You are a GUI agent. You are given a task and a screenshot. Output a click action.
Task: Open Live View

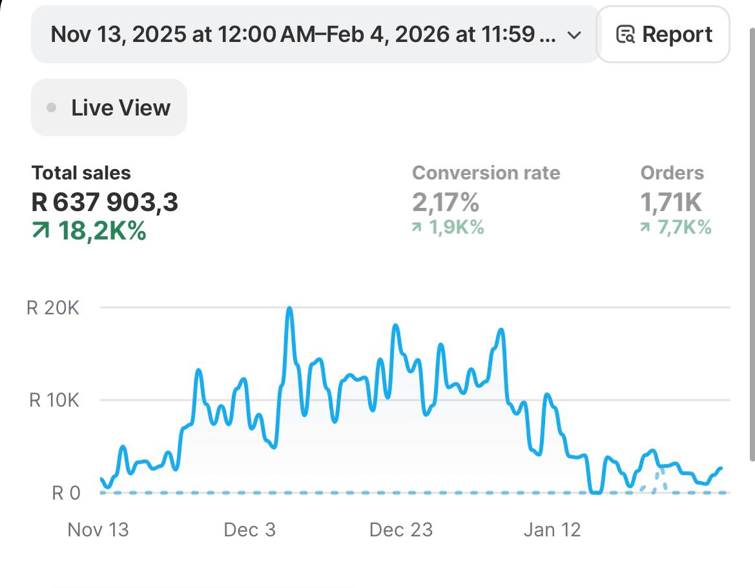[x=109, y=108]
